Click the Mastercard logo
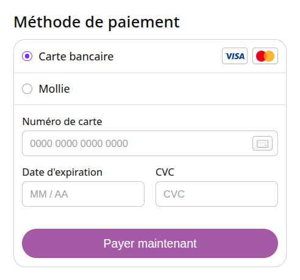Image resolution: width=300 pixels, height=280 pixels. tap(265, 56)
